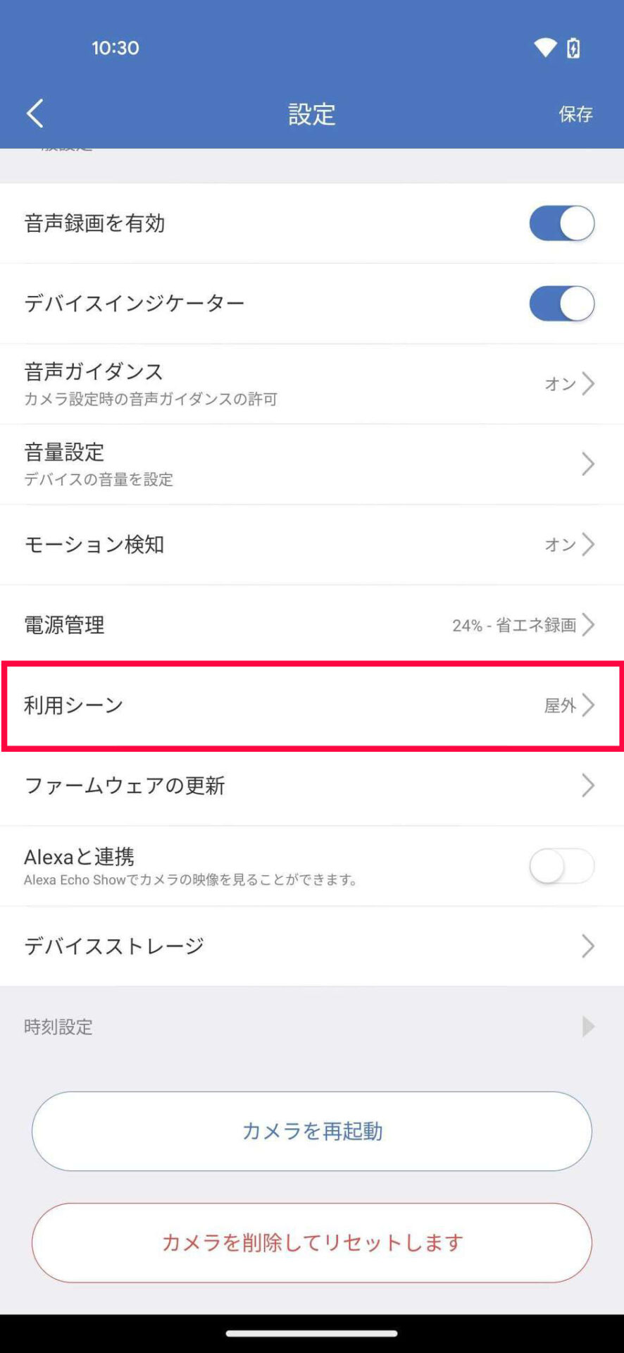Tap the back arrow icon
Viewport: 624px width, 1353px height.
click(35, 113)
